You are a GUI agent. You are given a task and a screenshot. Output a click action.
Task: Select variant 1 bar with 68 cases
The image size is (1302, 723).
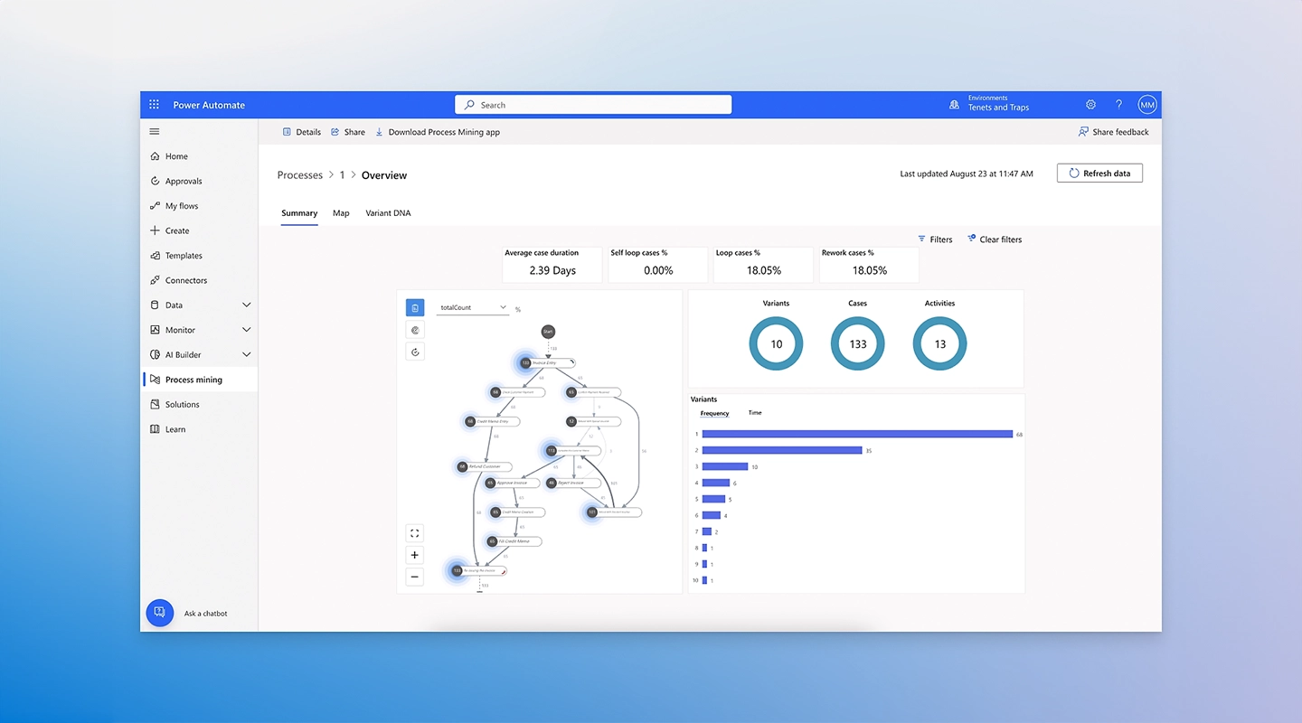[x=857, y=434]
